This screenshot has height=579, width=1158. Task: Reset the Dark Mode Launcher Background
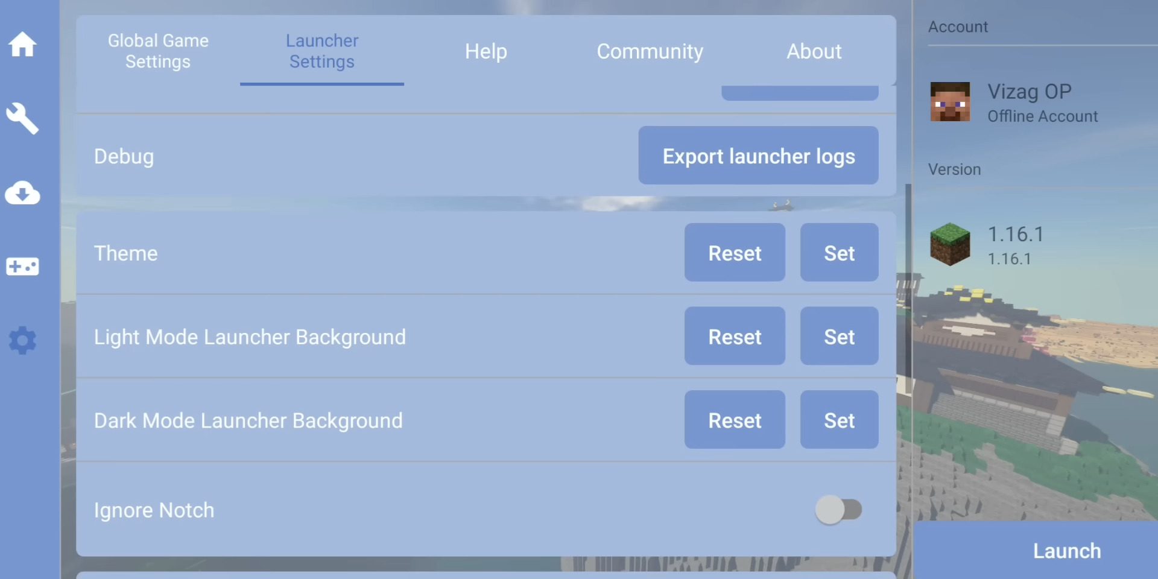point(735,420)
